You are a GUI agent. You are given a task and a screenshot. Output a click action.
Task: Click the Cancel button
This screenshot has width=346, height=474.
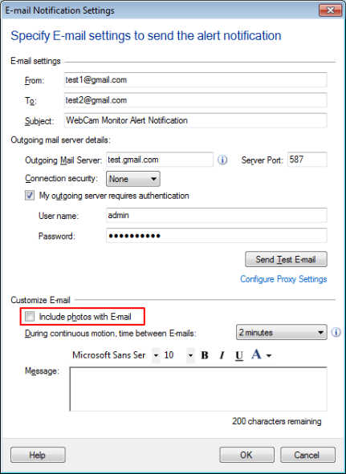point(307,455)
